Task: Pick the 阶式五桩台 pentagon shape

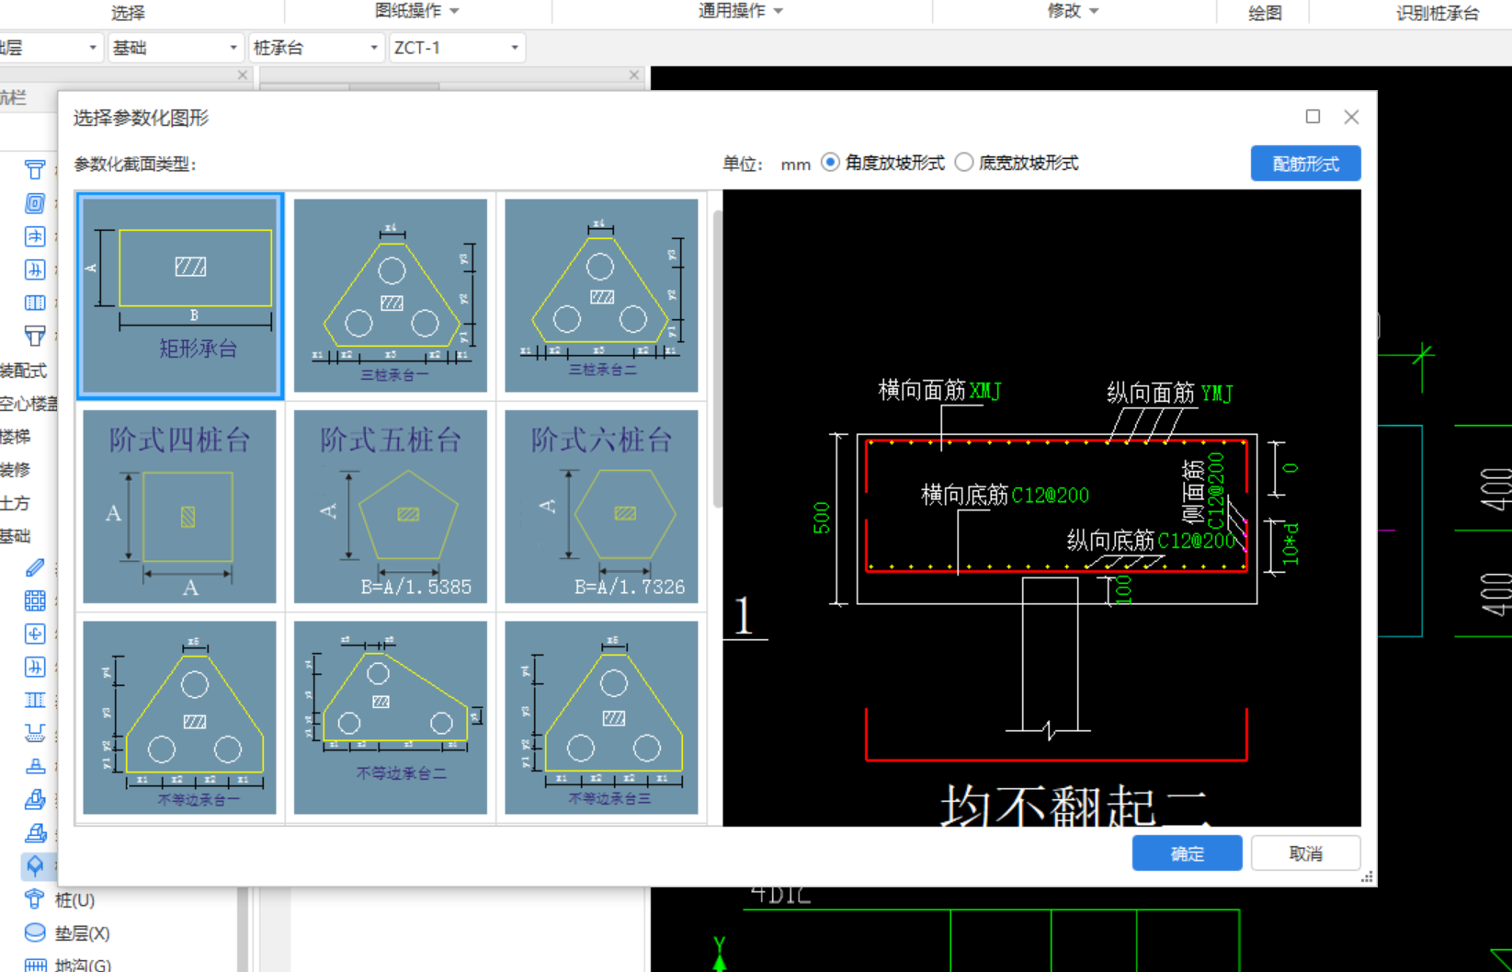Action: point(391,507)
